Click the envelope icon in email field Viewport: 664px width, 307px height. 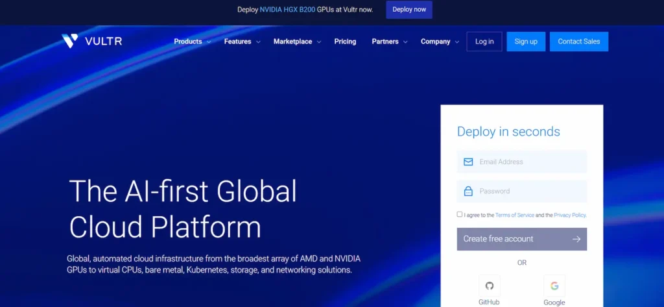pyautogui.click(x=468, y=162)
